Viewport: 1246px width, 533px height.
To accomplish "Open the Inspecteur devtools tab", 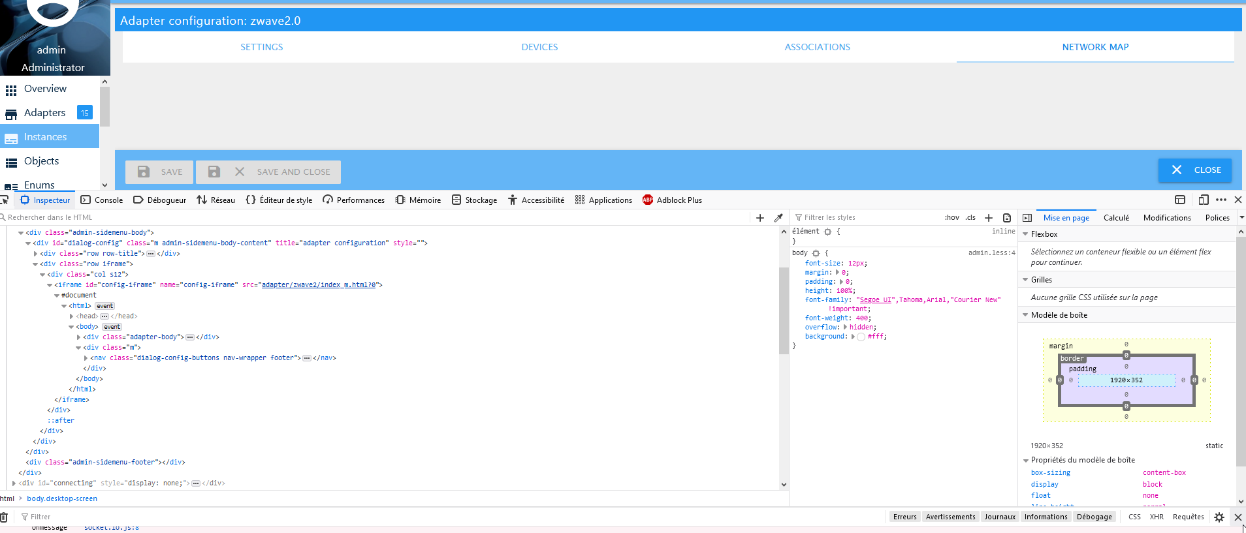I will coord(45,200).
